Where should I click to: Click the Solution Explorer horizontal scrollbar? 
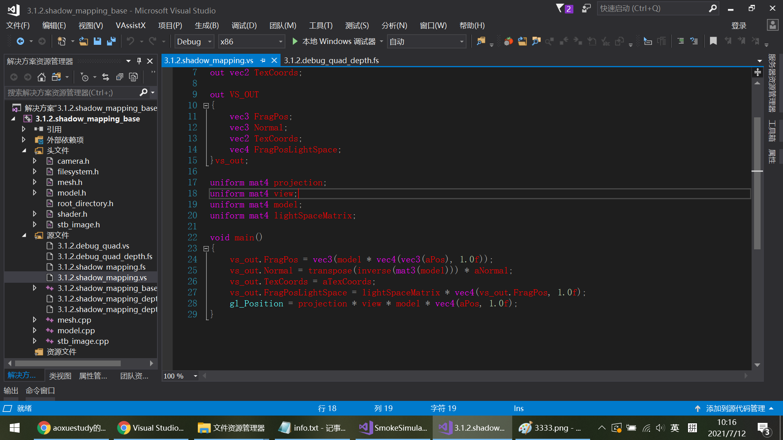click(x=68, y=363)
